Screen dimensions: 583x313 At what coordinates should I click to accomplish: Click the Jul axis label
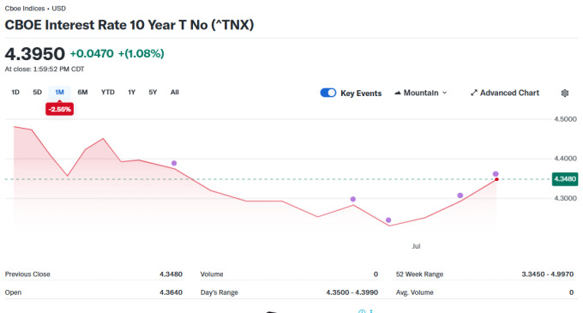[416, 246]
